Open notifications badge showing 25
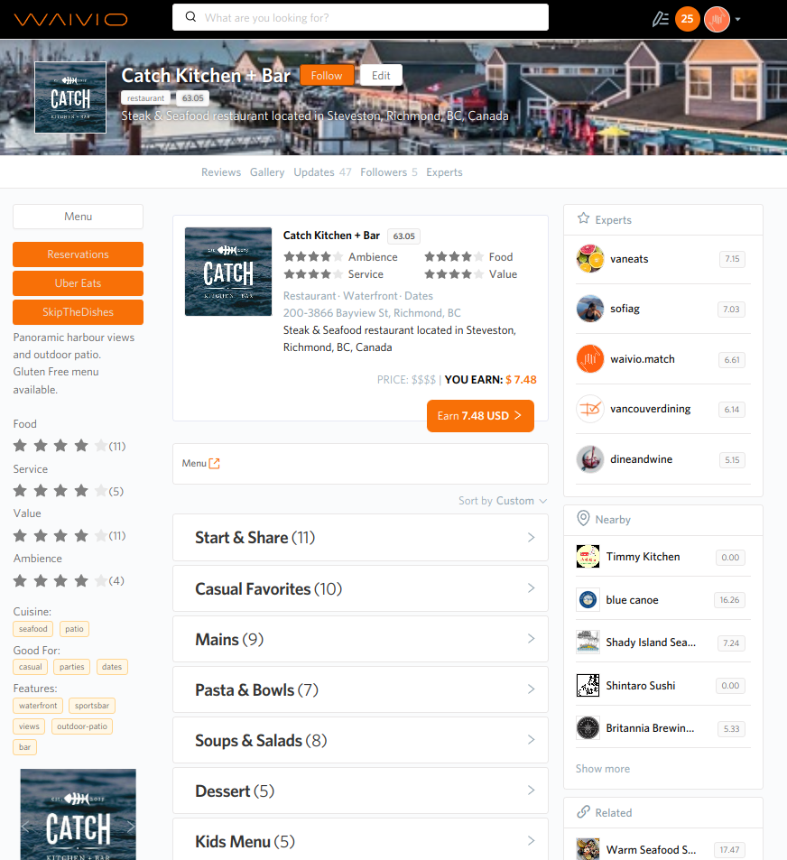The width and height of the screenshot is (787, 860). pos(687,19)
